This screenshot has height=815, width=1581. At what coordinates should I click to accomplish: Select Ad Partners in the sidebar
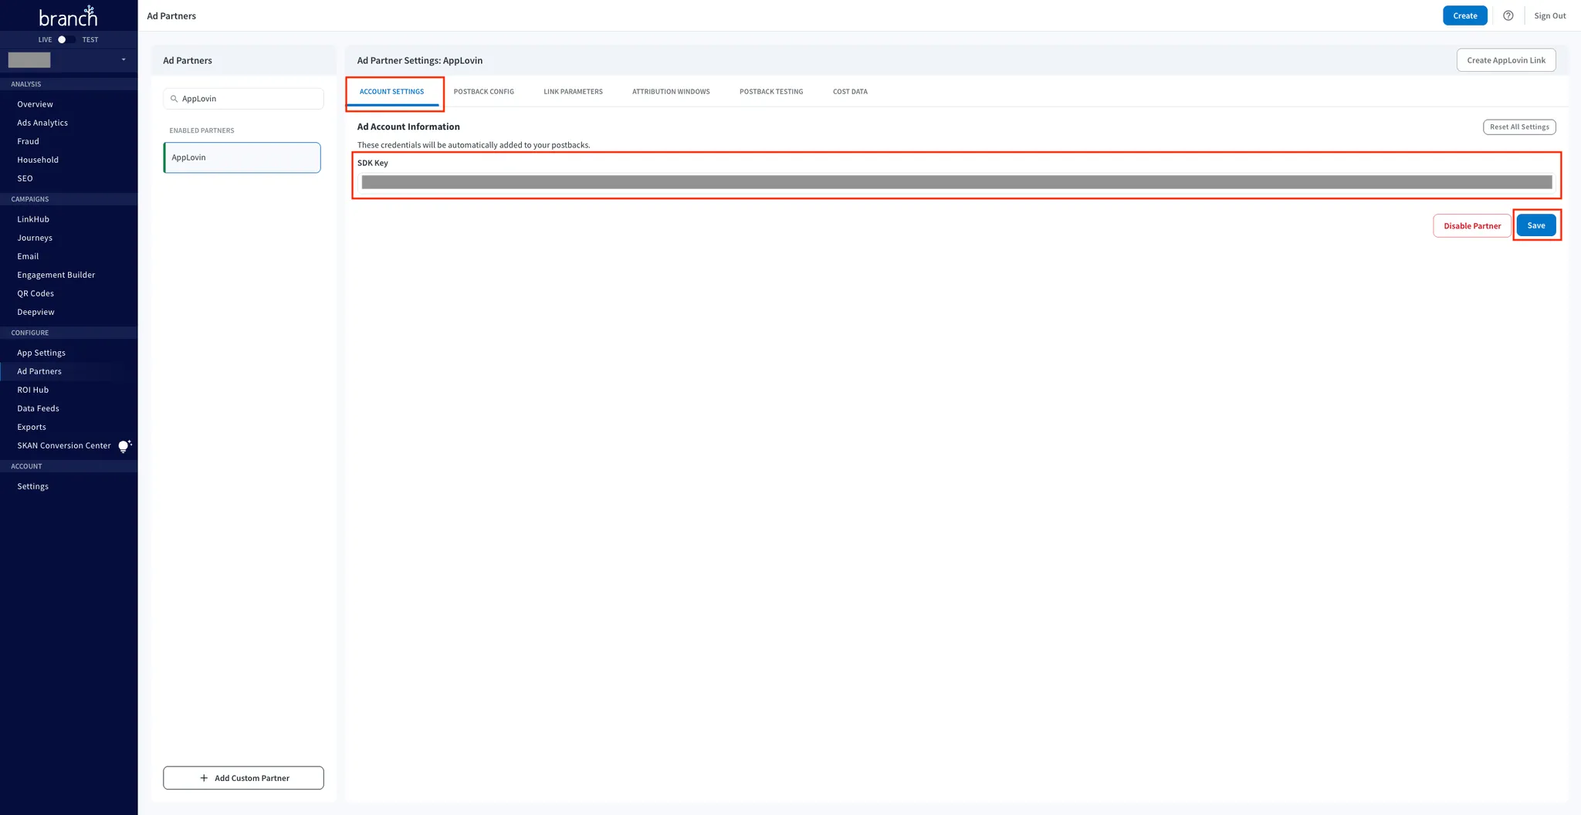39,371
